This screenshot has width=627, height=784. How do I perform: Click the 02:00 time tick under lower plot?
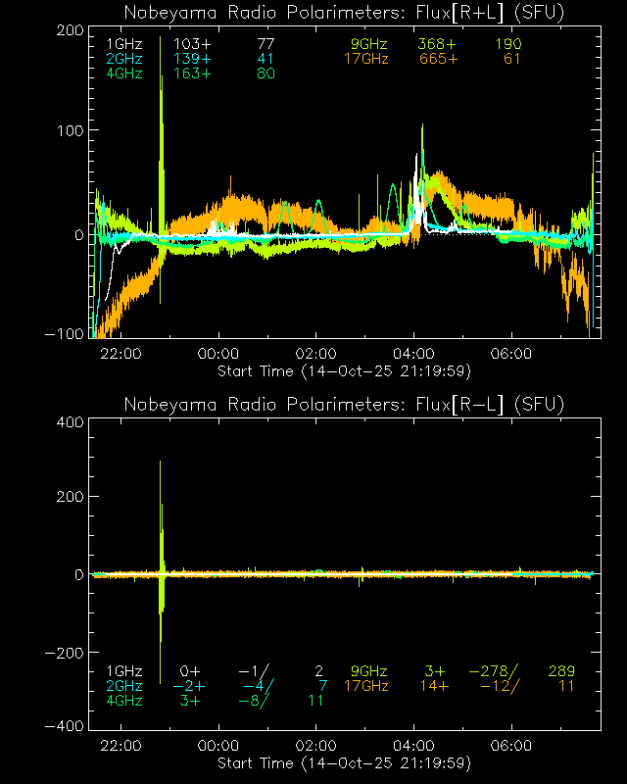tap(315, 746)
